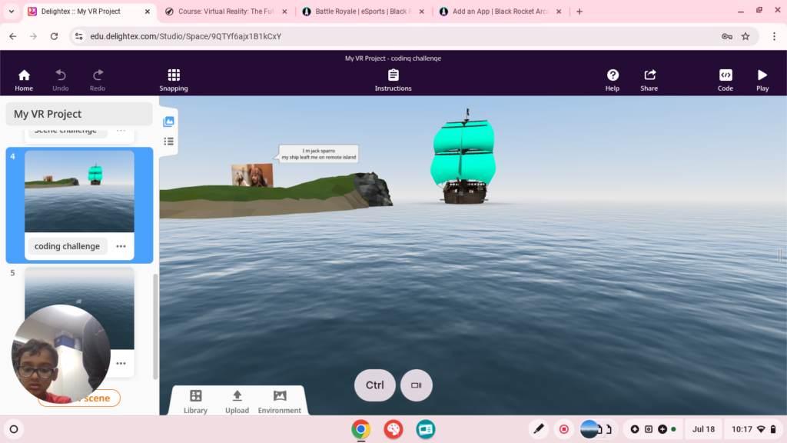The height and width of the screenshot is (443, 787).
Task: Open the red paint app on shelf
Action: [393, 429]
